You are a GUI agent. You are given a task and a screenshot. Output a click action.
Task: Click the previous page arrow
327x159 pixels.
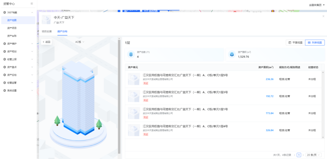coord(295,155)
